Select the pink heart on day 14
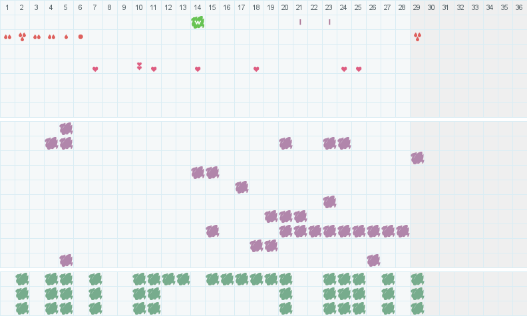This screenshot has width=527, height=316. (198, 69)
